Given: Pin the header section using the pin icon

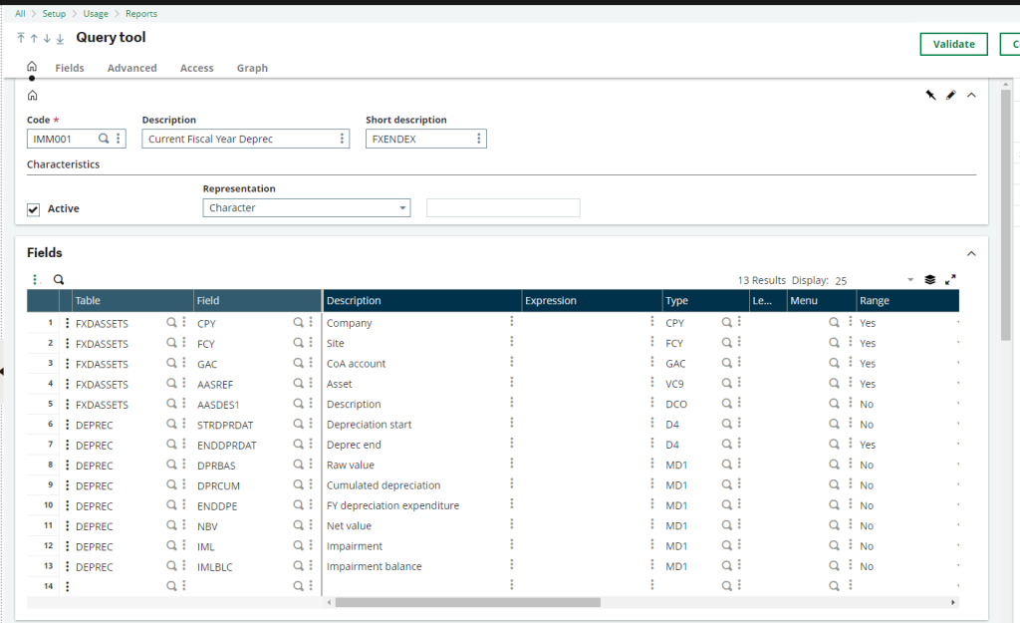Looking at the screenshot, I should (x=930, y=94).
